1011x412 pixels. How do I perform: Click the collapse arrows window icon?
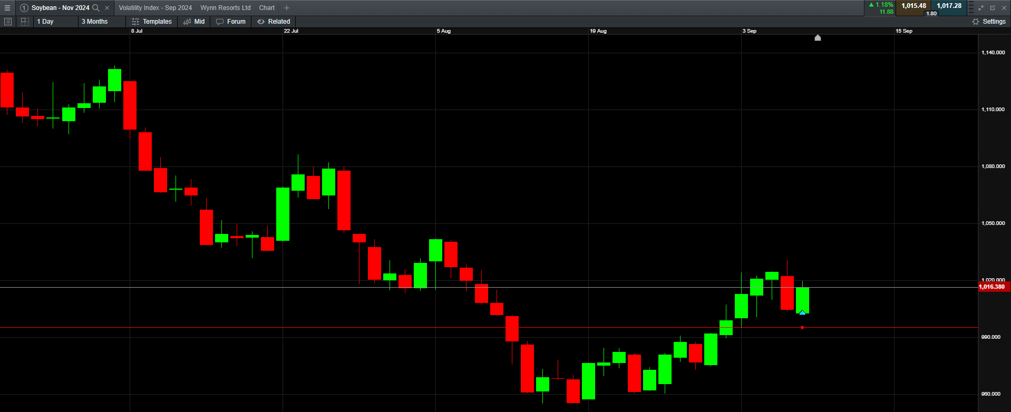[x=981, y=8]
